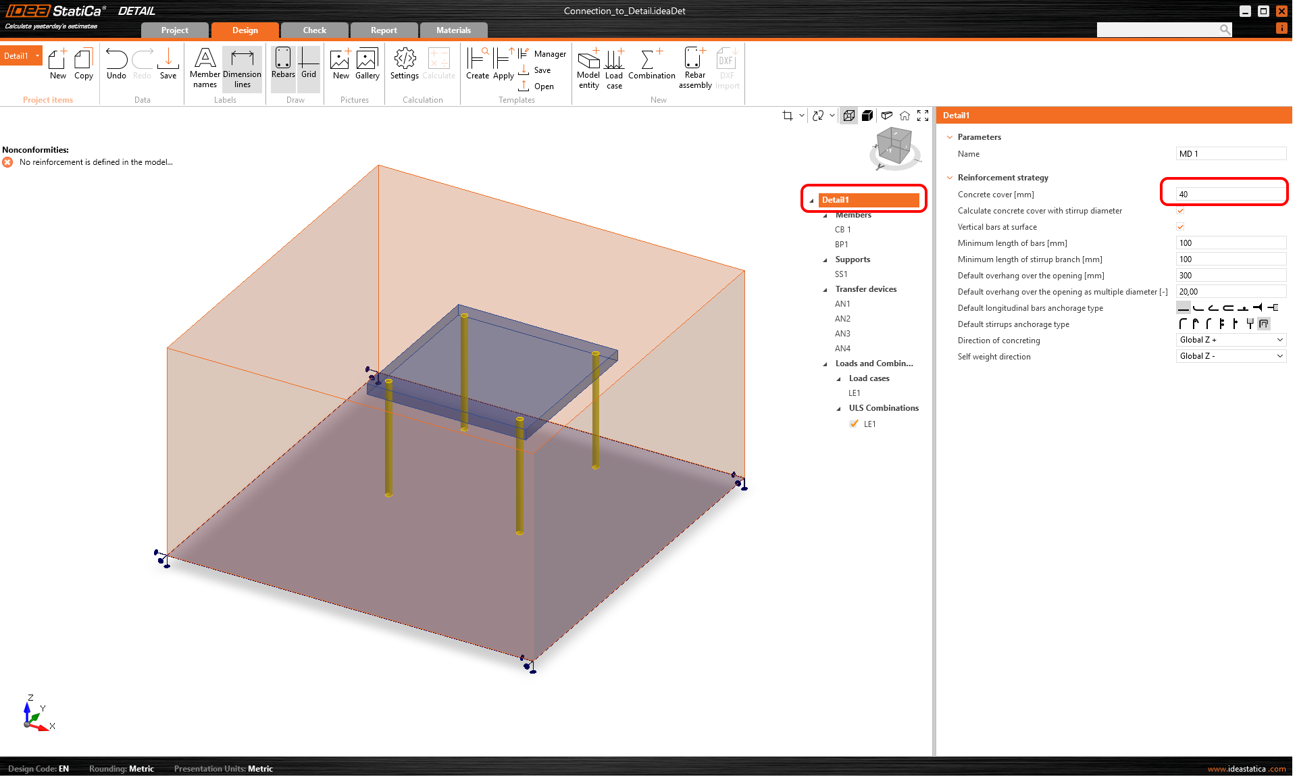Reset view with the home icon
This screenshot has width=1297, height=777.
[905, 116]
